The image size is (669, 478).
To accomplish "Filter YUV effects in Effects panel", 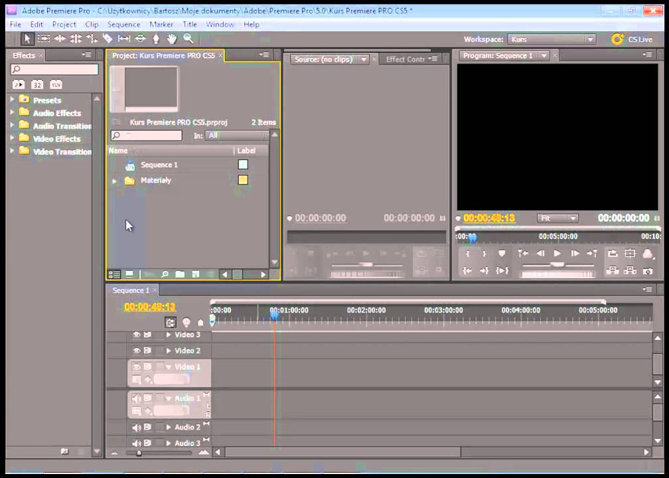I will click(x=56, y=84).
